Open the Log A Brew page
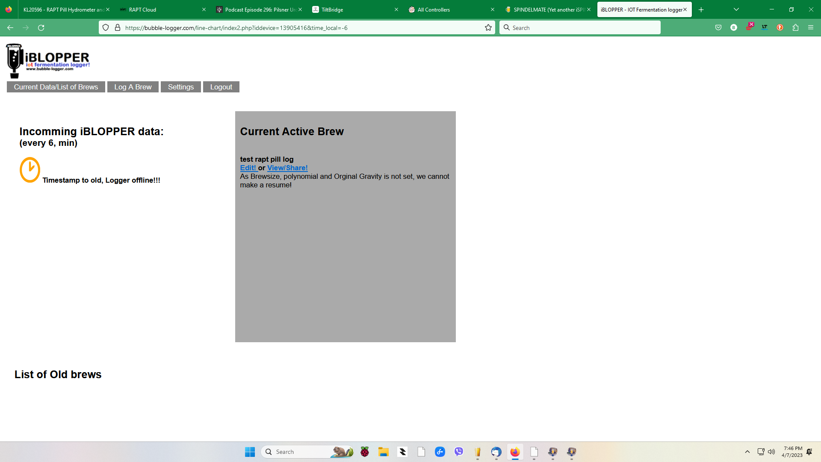 pos(133,87)
